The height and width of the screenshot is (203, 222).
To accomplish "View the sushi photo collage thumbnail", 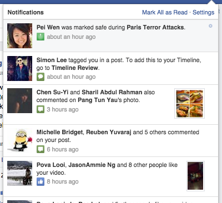I will [189, 103].
